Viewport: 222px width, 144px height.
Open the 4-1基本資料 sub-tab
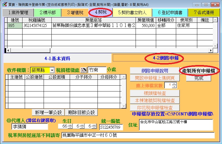57,59
